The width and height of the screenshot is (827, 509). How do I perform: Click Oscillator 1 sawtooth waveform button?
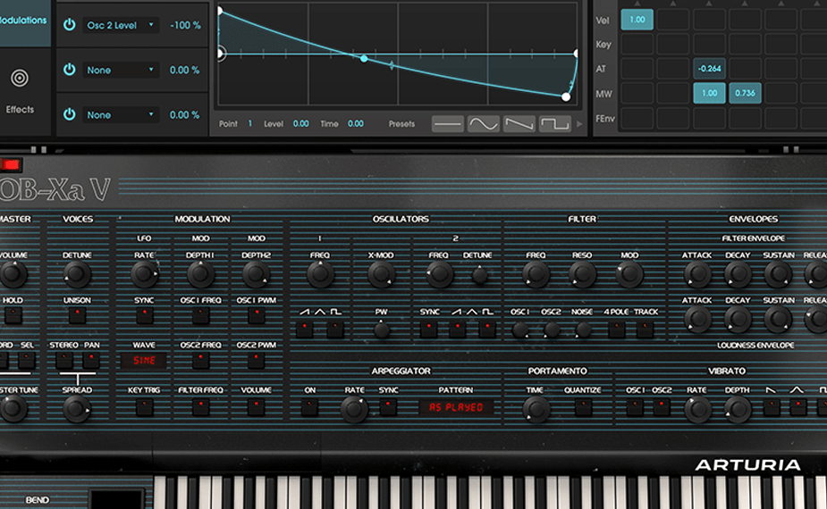pyautogui.click(x=305, y=329)
